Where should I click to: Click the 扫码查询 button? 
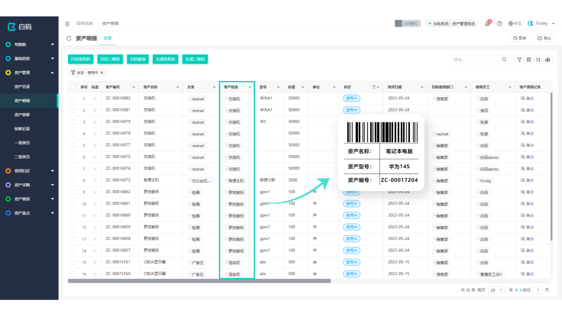(138, 59)
